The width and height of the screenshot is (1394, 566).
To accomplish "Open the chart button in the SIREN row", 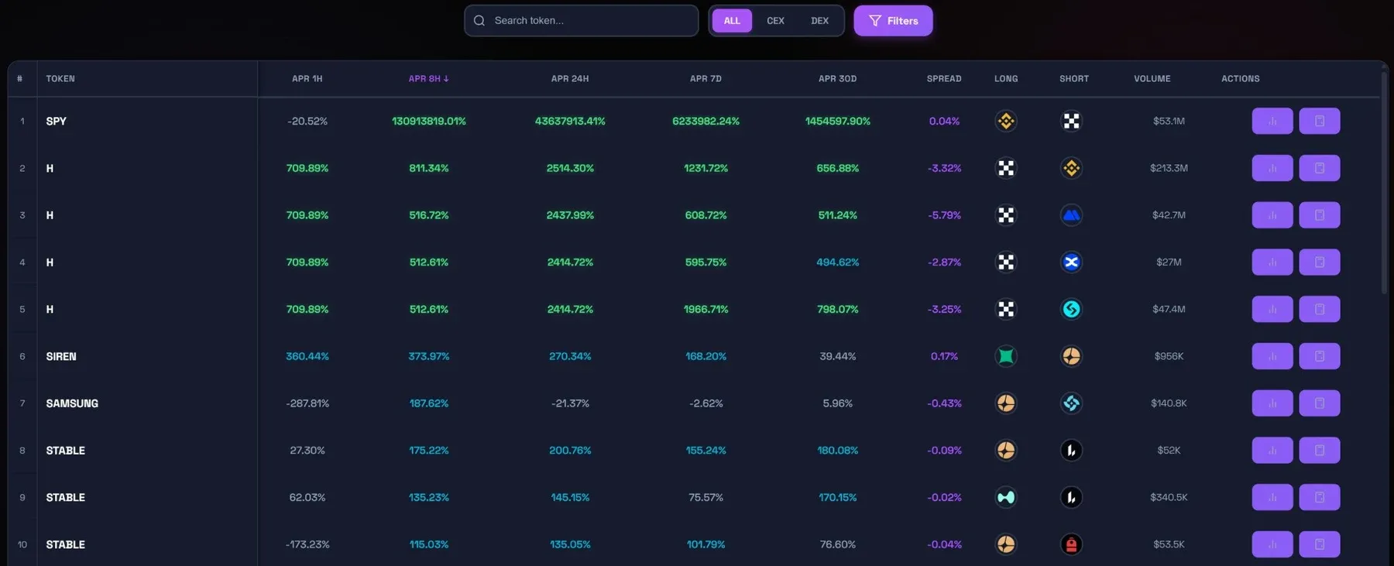I will pyautogui.click(x=1272, y=356).
